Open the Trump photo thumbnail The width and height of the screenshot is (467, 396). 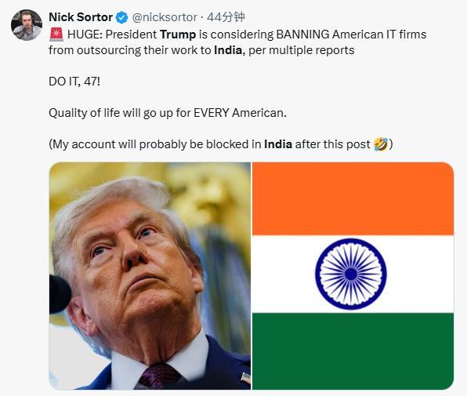150,276
